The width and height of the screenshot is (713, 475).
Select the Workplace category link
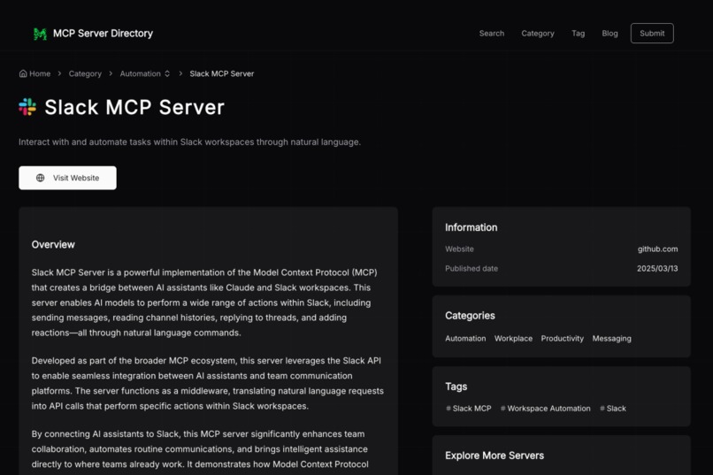click(x=513, y=338)
